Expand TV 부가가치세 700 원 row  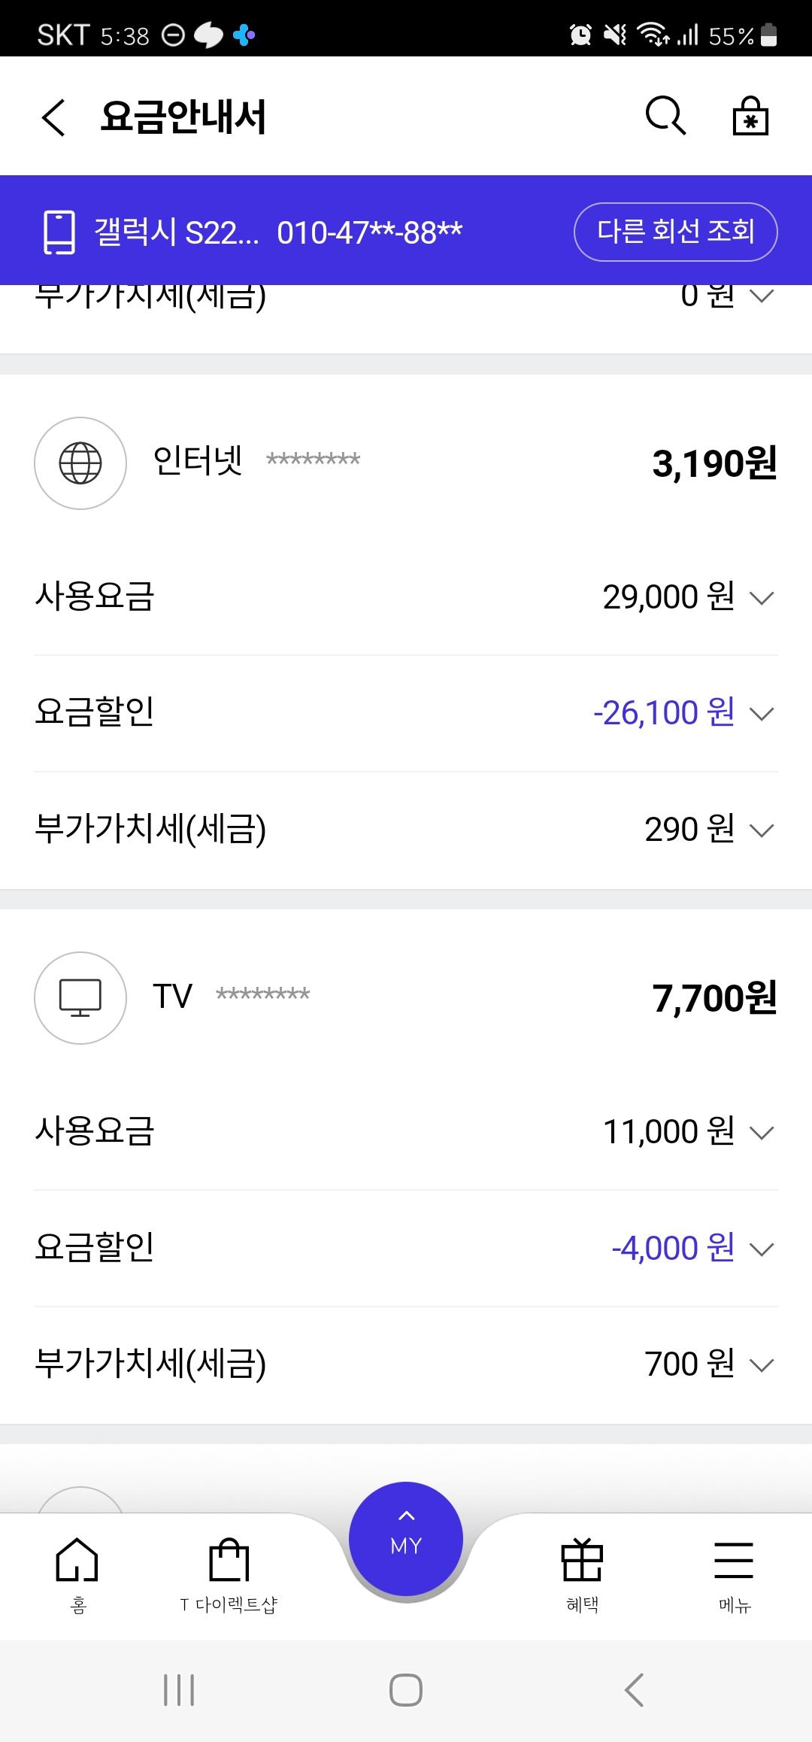pos(762,1365)
